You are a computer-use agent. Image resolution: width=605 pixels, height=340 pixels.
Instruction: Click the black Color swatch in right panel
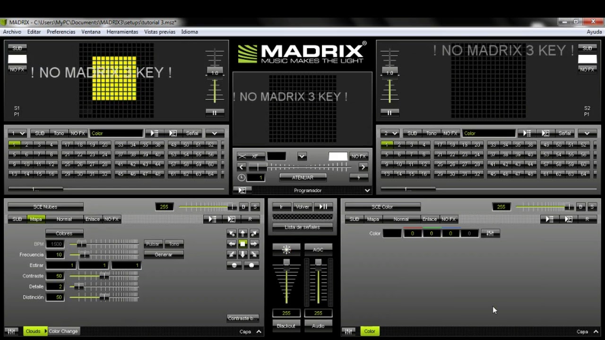[392, 233]
